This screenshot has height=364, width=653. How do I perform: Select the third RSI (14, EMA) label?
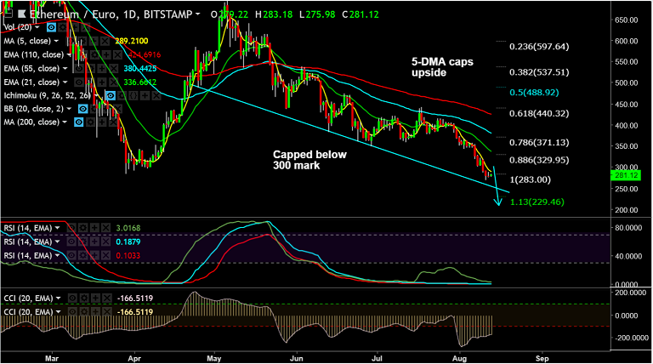27,255
